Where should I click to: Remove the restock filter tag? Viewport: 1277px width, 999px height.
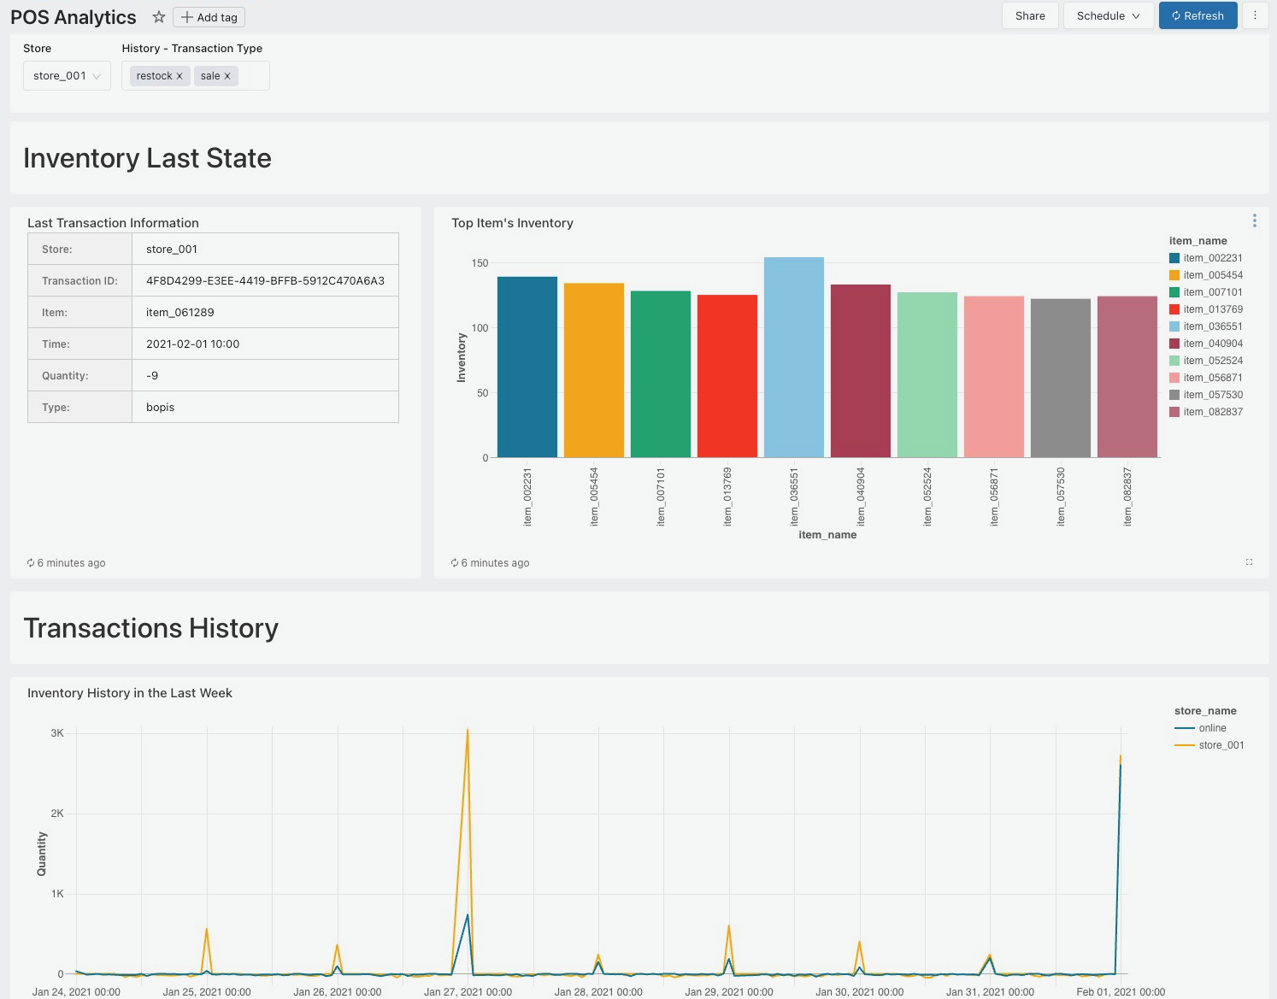point(179,76)
